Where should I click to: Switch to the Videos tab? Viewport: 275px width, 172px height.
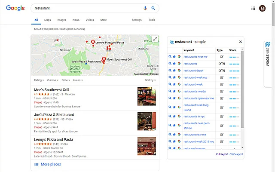tap(90, 20)
